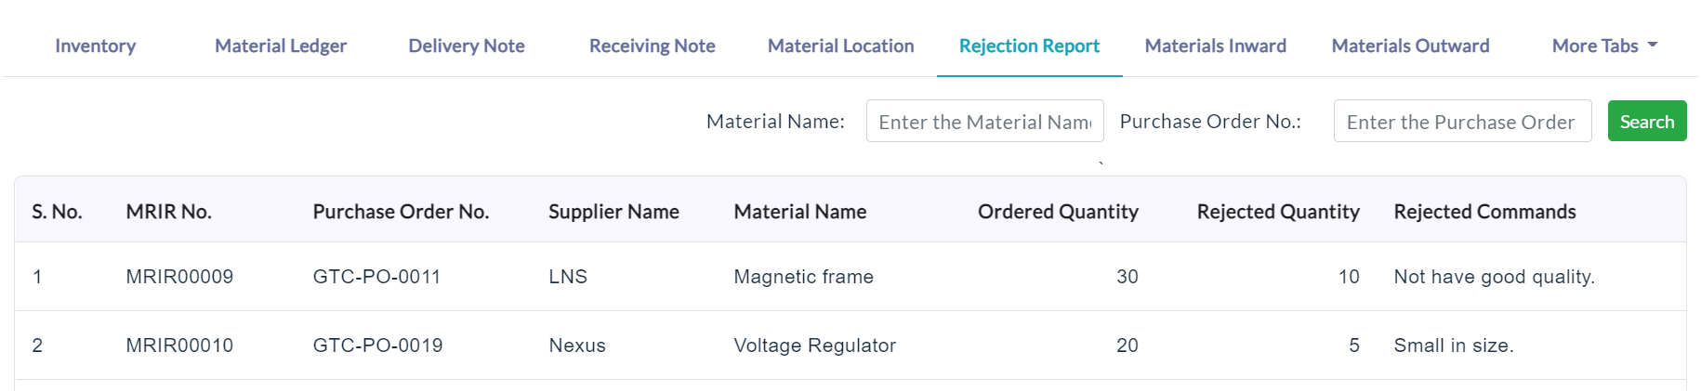The width and height of the screenshot is (1701, 391).
Task: Click the More Tabs caret arrow
Action: (x=1653, y=45)
